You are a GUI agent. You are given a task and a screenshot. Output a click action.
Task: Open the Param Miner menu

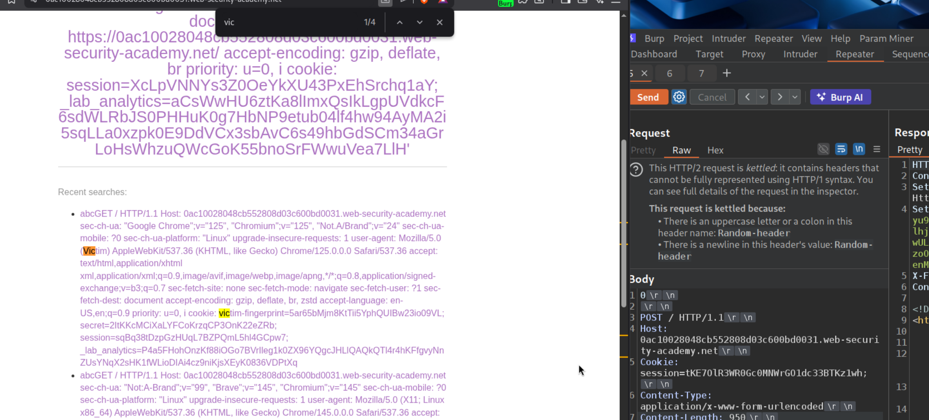click(x=886, y=39)
